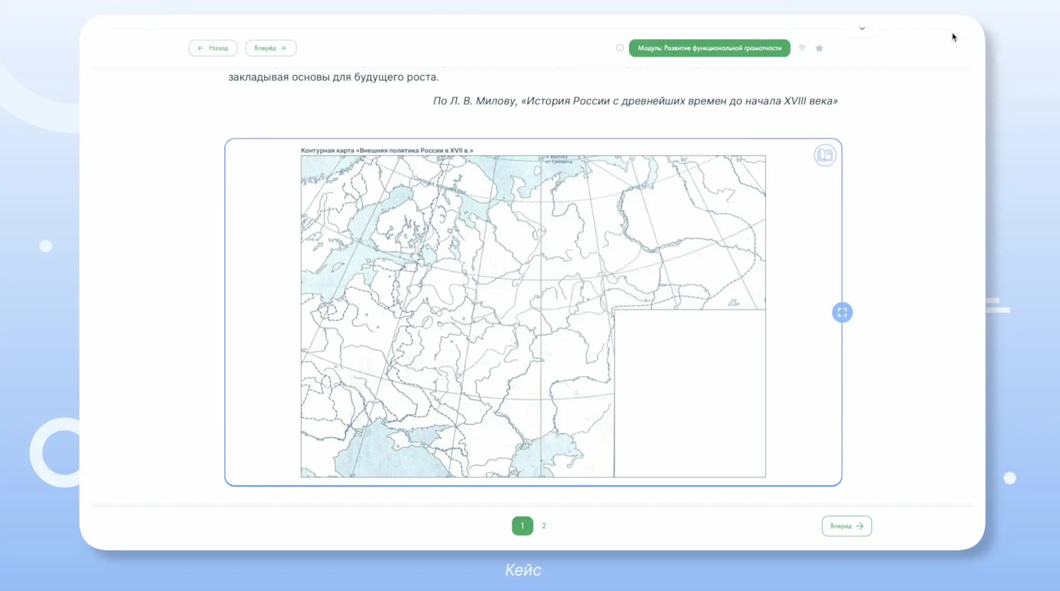Expand the map to fullscreen
Image resolution: width=1060 pixels, height=591 pixels.
tap(842, 312)
